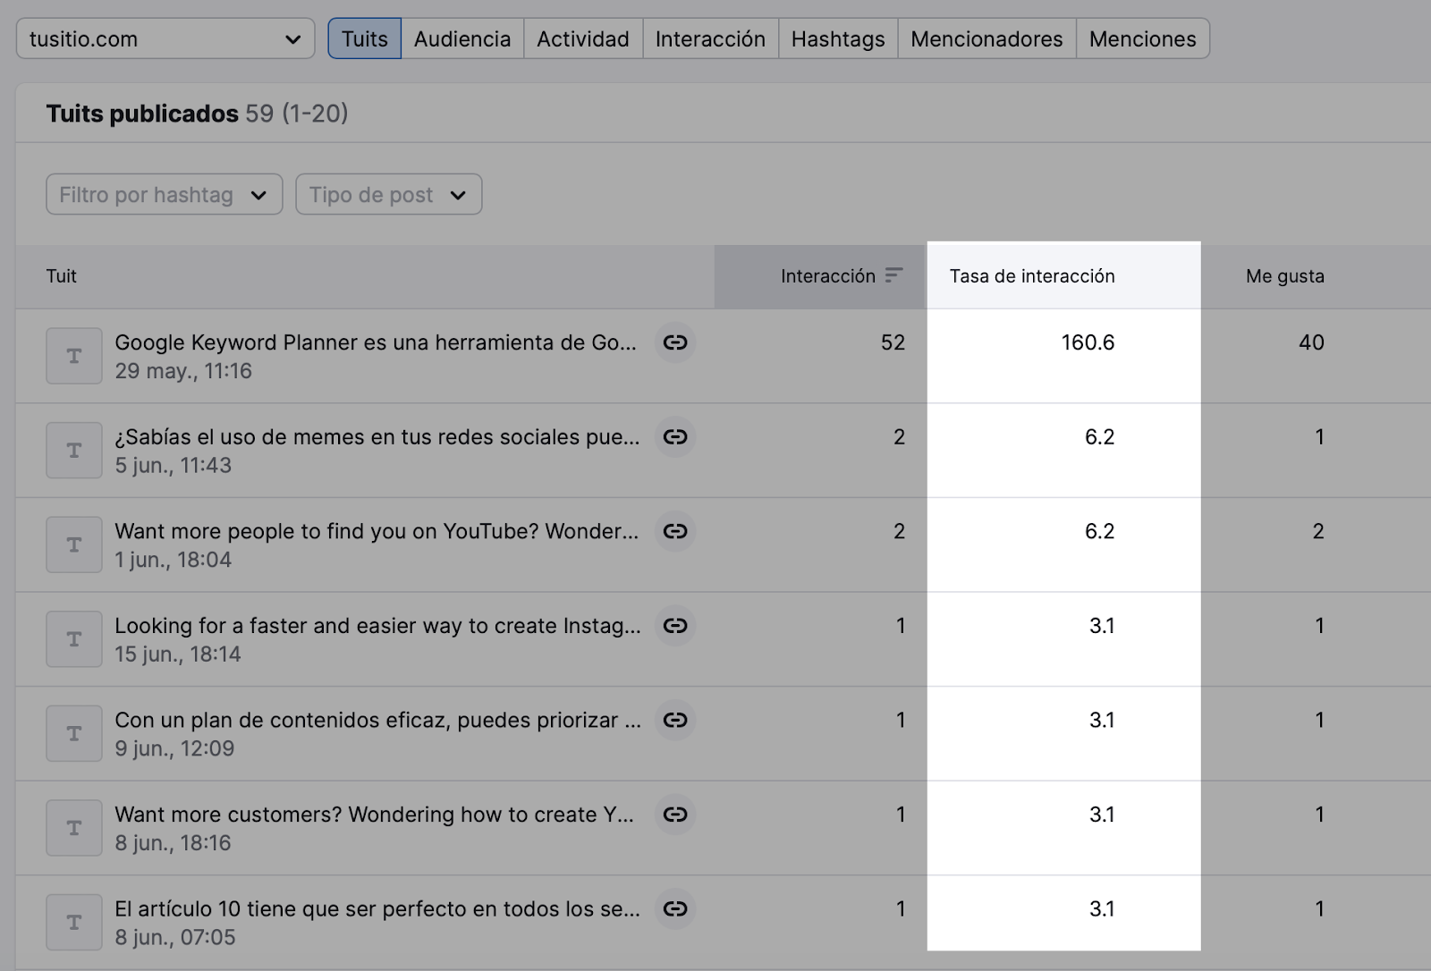Click text-type thumbnail of El artículo 10 tweet
Screen dimensions: 1431x971
pos(74,922)
